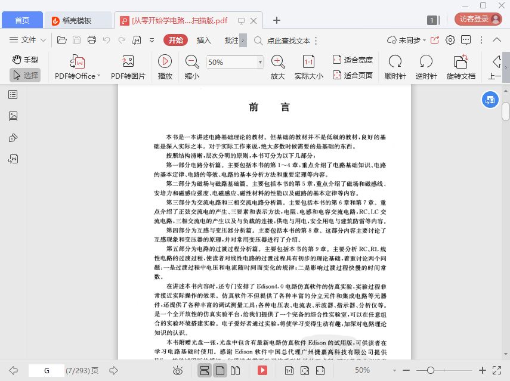The image size is (510, 381).
Task: Select the 手型 hand tool
Action: click(26, 60)
